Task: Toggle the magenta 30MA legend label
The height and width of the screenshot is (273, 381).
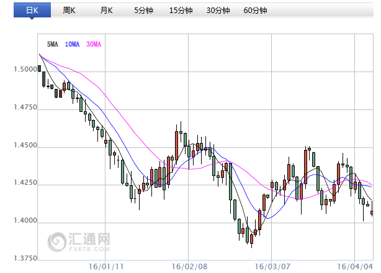Action: 94,44
